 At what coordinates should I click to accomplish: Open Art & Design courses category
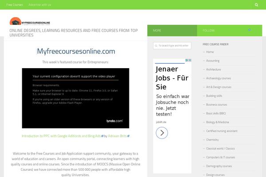pos(219,87)
